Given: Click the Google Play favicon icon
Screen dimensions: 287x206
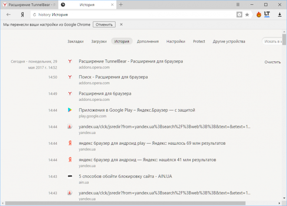Looking at the screenshot, I should tap(70, 110).
